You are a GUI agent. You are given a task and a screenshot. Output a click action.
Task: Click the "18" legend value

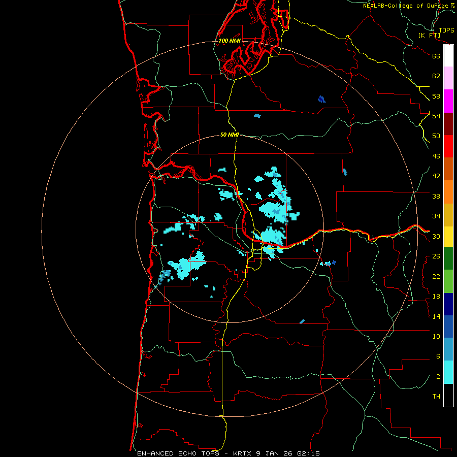(436, 297)
